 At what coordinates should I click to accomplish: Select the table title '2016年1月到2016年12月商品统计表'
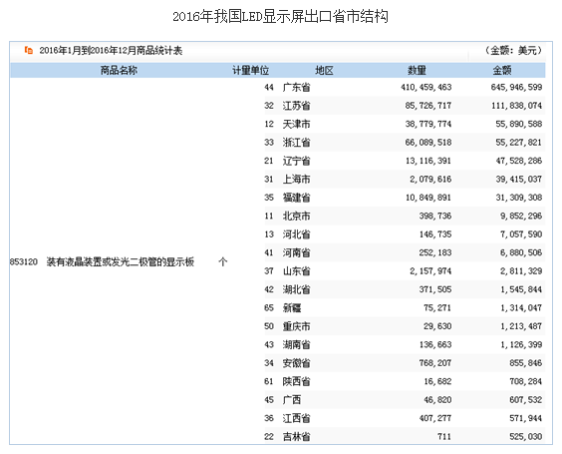(x=111, y=51)
